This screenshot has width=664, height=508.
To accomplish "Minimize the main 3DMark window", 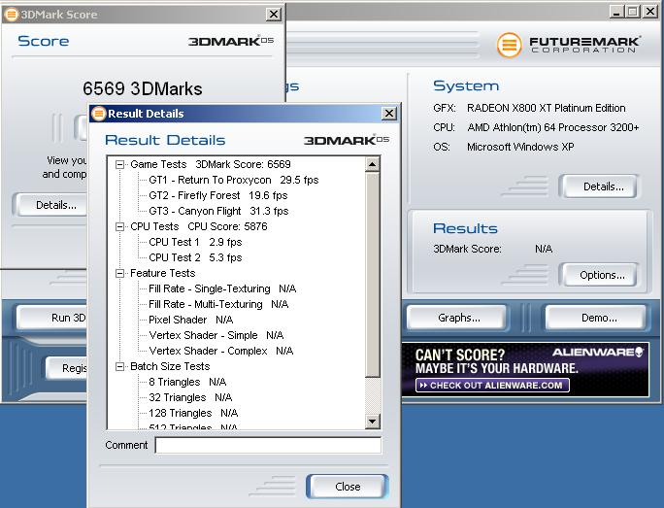I will point(616,12).
